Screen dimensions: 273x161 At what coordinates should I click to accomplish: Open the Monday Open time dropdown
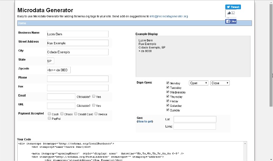[199, 83]
